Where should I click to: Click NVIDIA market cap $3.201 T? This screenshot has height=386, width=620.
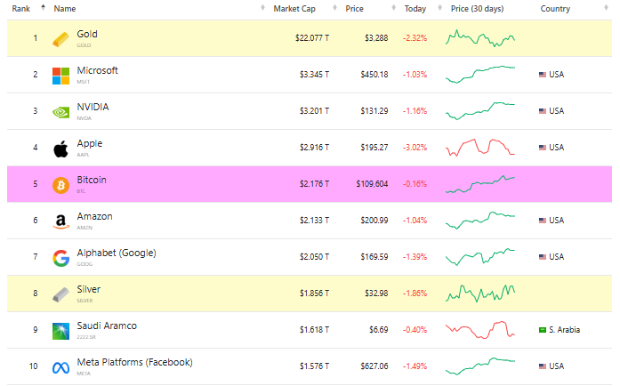point(314,111)
